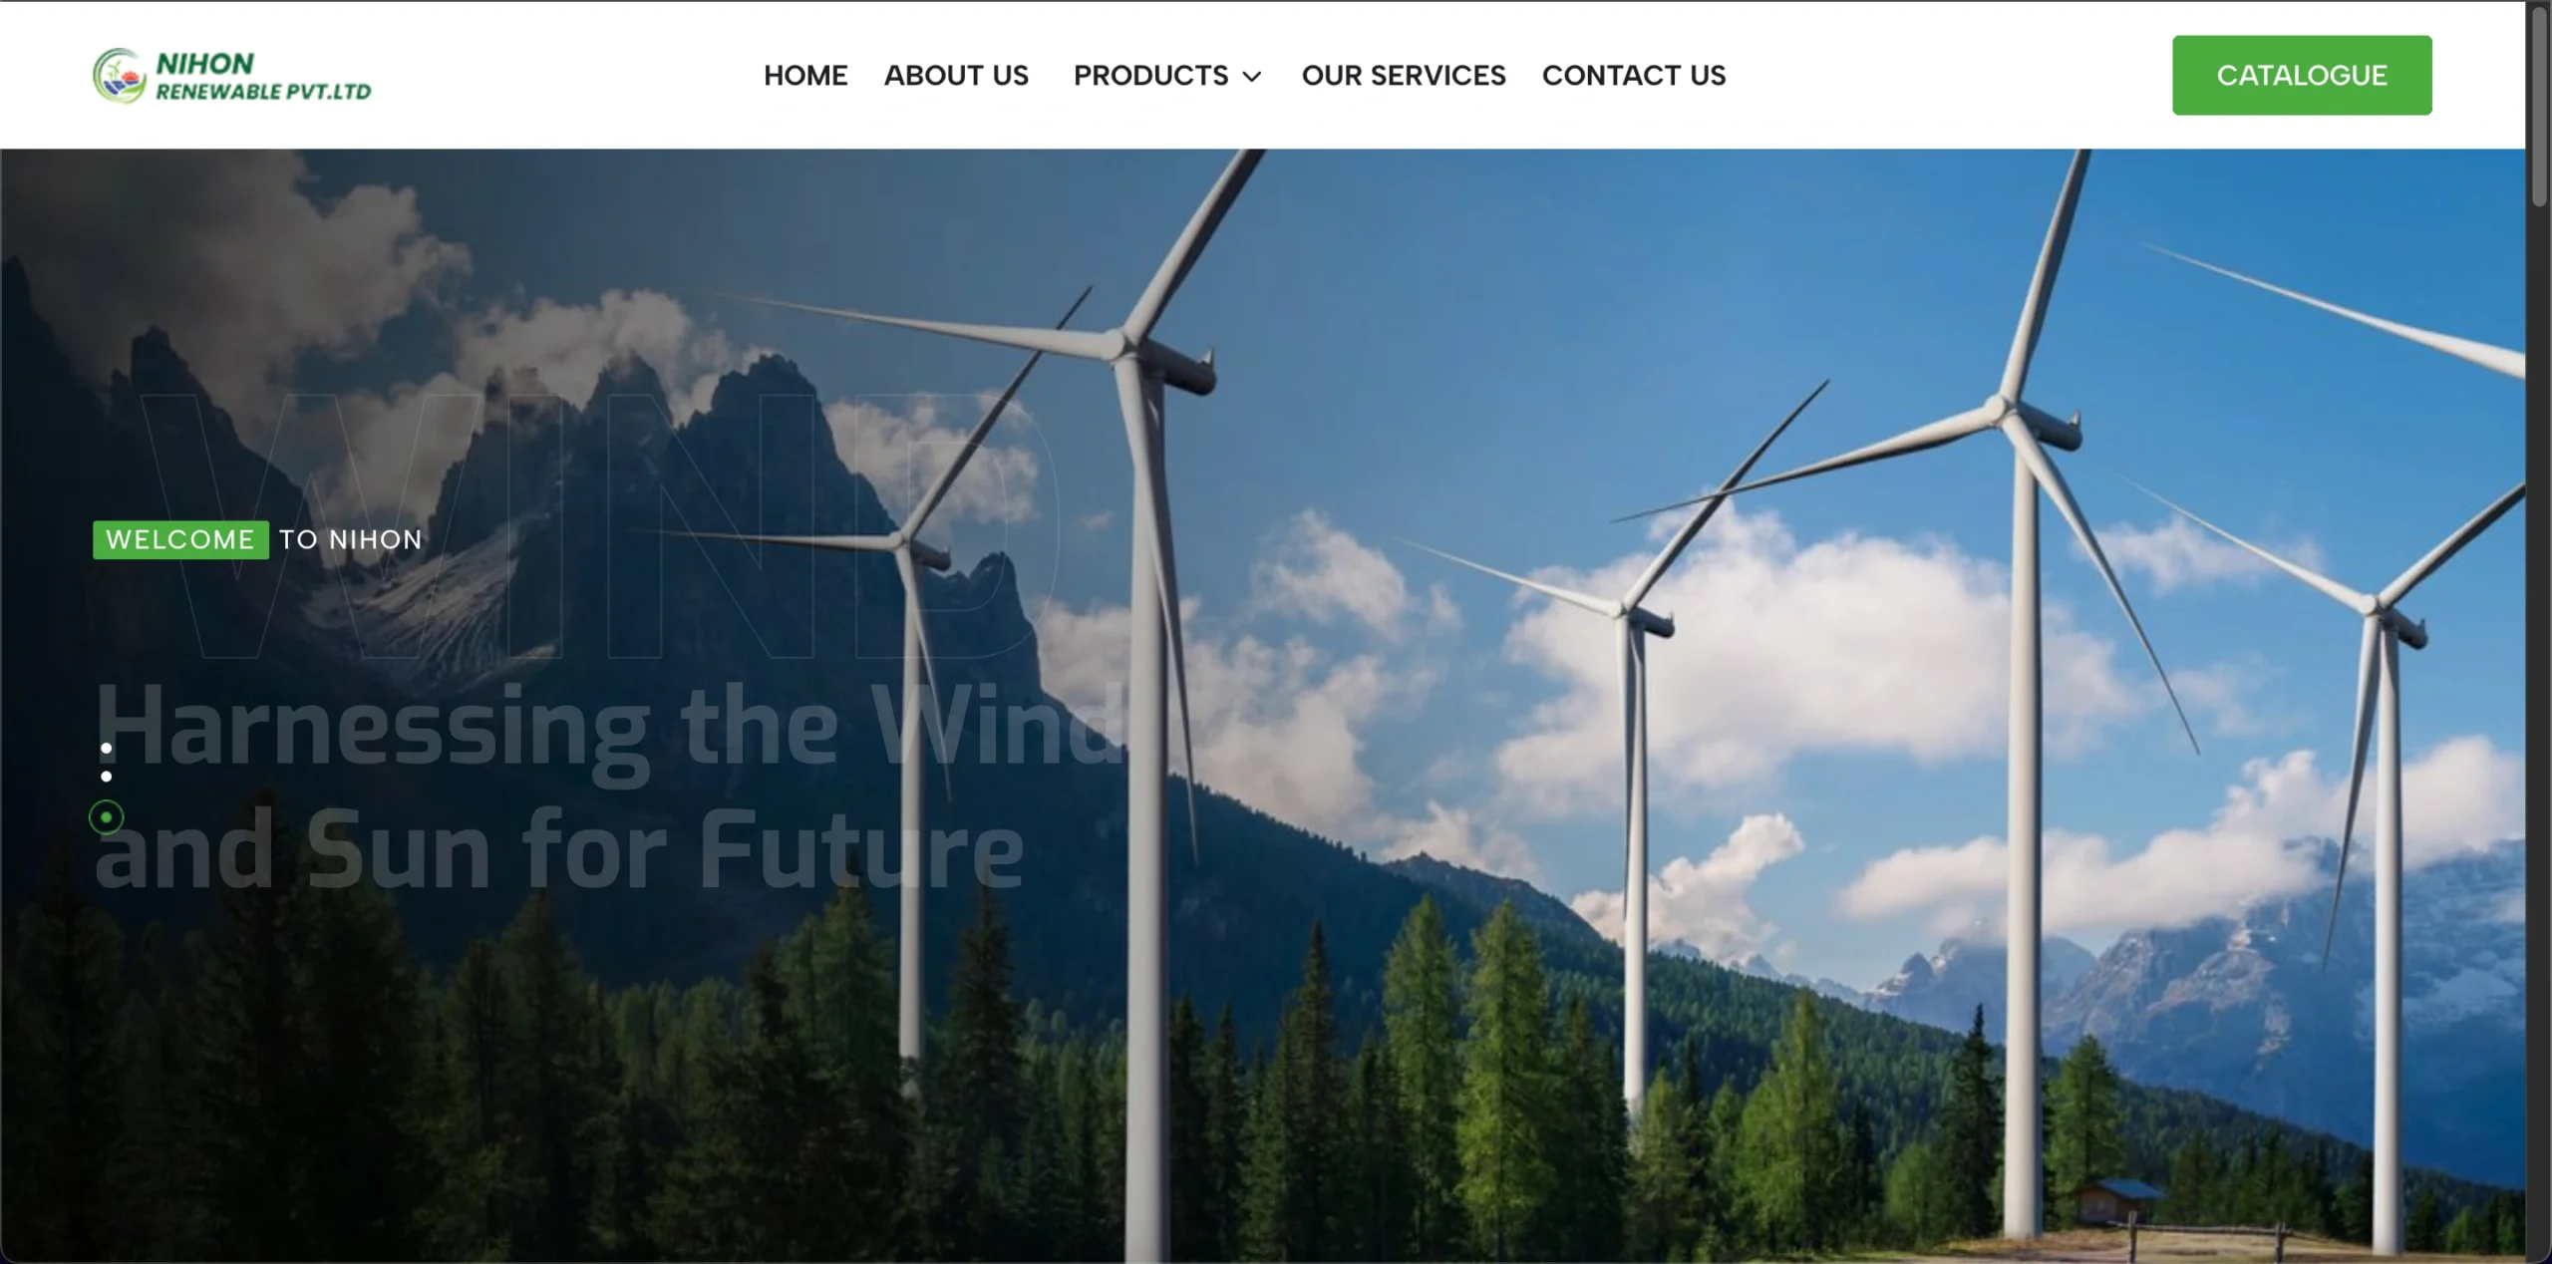The image size is (2552, 1264).
Task: Go to the HOME page
Action: pos(805,76)
